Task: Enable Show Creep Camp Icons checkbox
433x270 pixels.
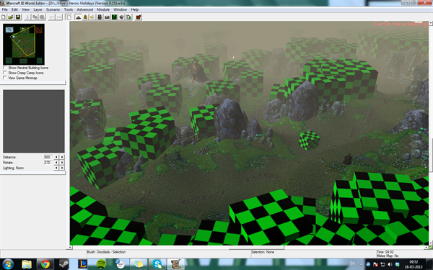Action: [5, 73]
